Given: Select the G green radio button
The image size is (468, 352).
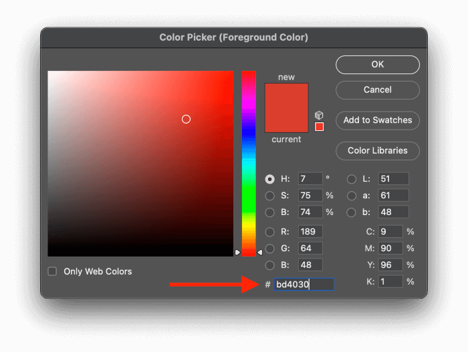Looking at the screenshot, I should [270, 248].
